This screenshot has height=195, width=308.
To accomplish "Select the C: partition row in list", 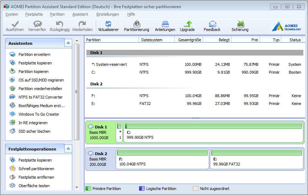I will 195,72.
